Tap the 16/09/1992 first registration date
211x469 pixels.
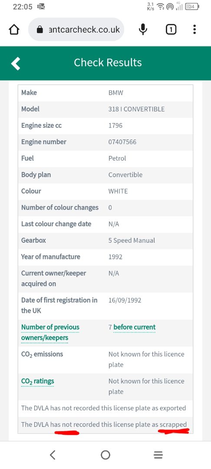125,301
